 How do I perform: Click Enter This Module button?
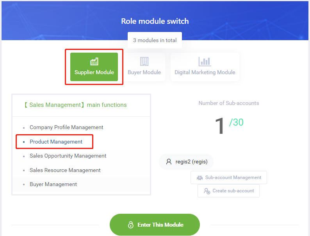point(155,225)
